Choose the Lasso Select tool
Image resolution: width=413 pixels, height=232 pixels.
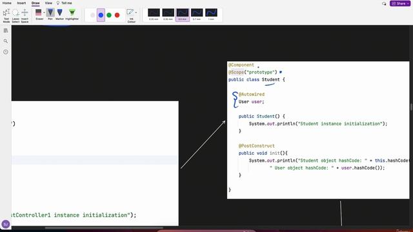pos(15,15)
